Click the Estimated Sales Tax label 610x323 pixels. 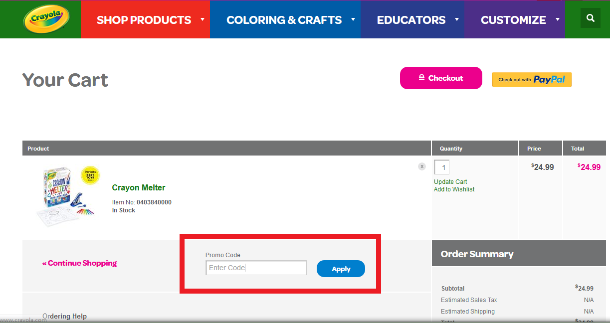pyautogui.click(x=469, y=300)
